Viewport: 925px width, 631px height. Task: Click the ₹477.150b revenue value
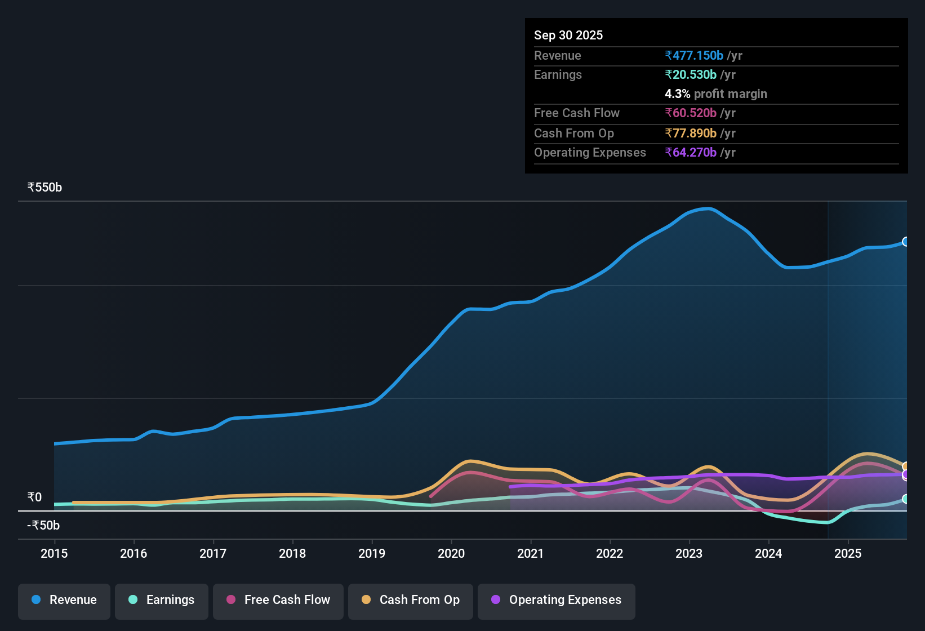[x=693, y=55]
